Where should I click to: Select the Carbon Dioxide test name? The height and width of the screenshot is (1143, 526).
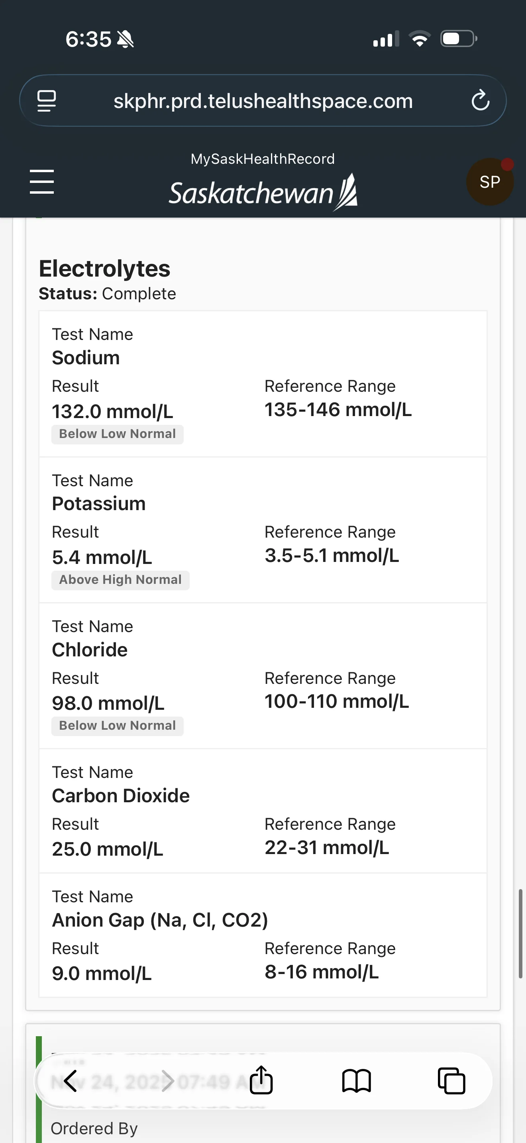pyautogui.click(x=121, y=795)
